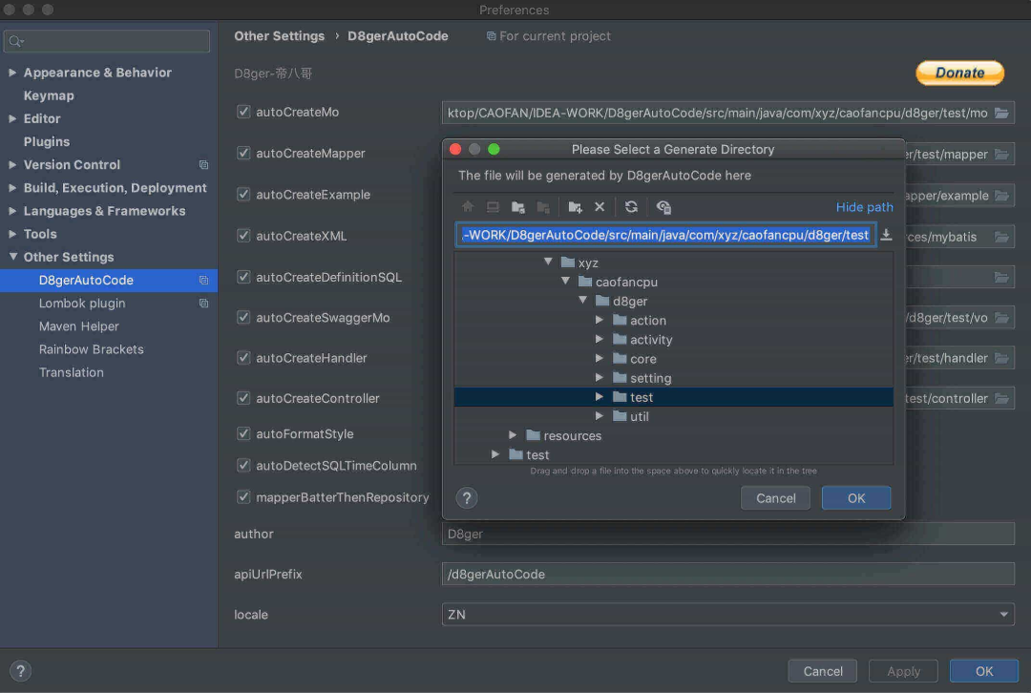Click Apply in Preferences window
1031x693 pixels.
(903, 671)
